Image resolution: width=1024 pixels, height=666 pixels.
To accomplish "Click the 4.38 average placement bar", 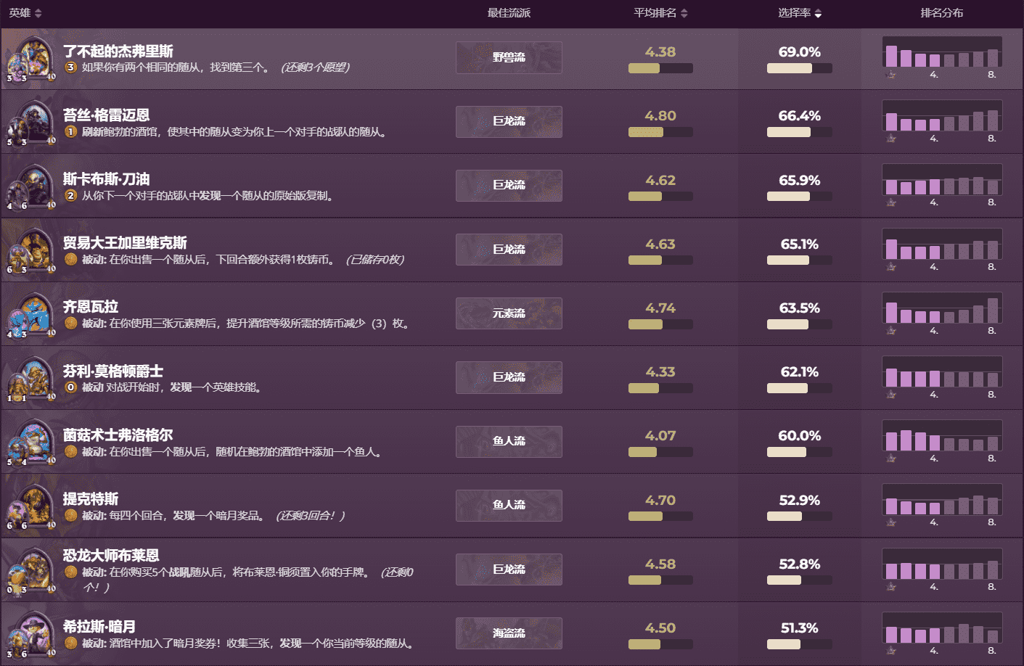I will tap(660, 68).
